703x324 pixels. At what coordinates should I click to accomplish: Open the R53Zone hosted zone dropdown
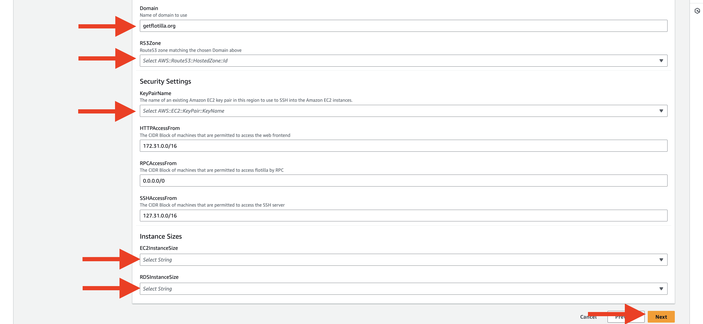pos(403,61)
